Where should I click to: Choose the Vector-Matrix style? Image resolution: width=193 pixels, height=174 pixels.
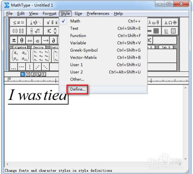pyautogui.click(x=103, y=57)
